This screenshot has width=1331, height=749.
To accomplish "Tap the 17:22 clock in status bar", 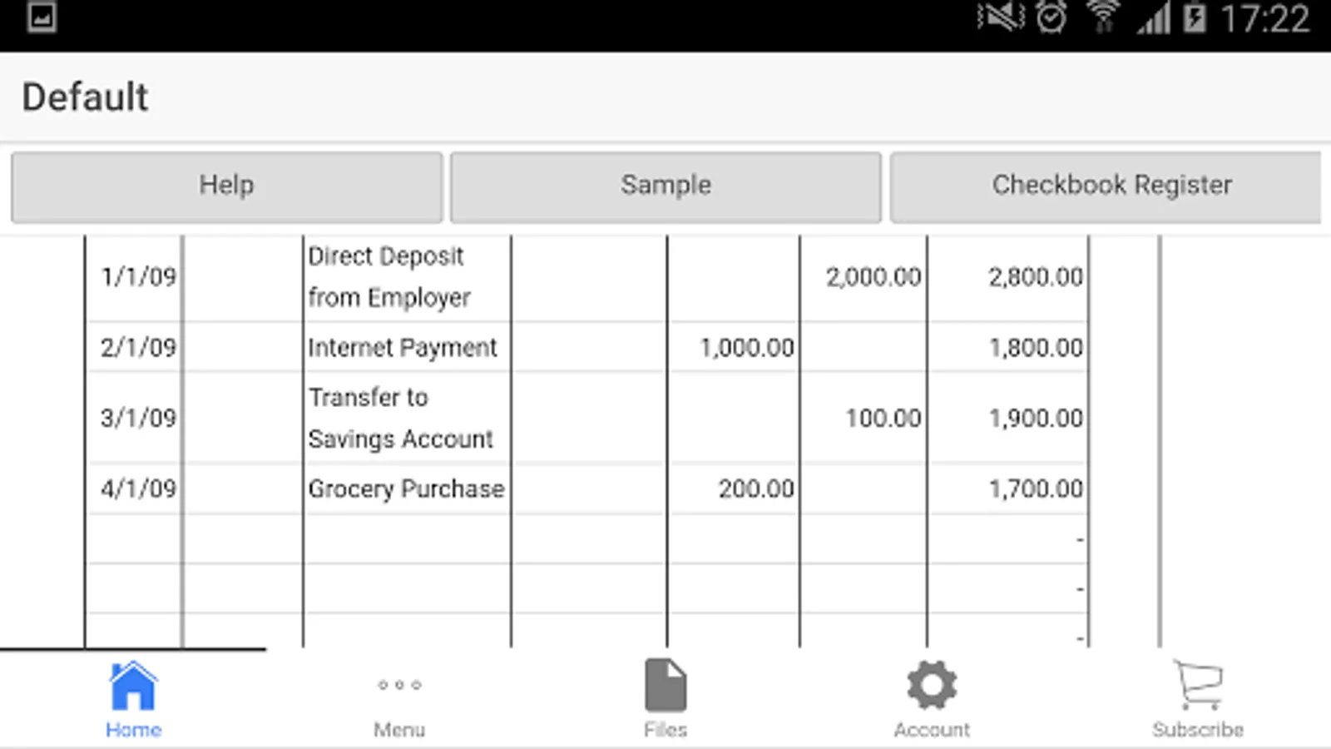I will tap(1264, 18).
